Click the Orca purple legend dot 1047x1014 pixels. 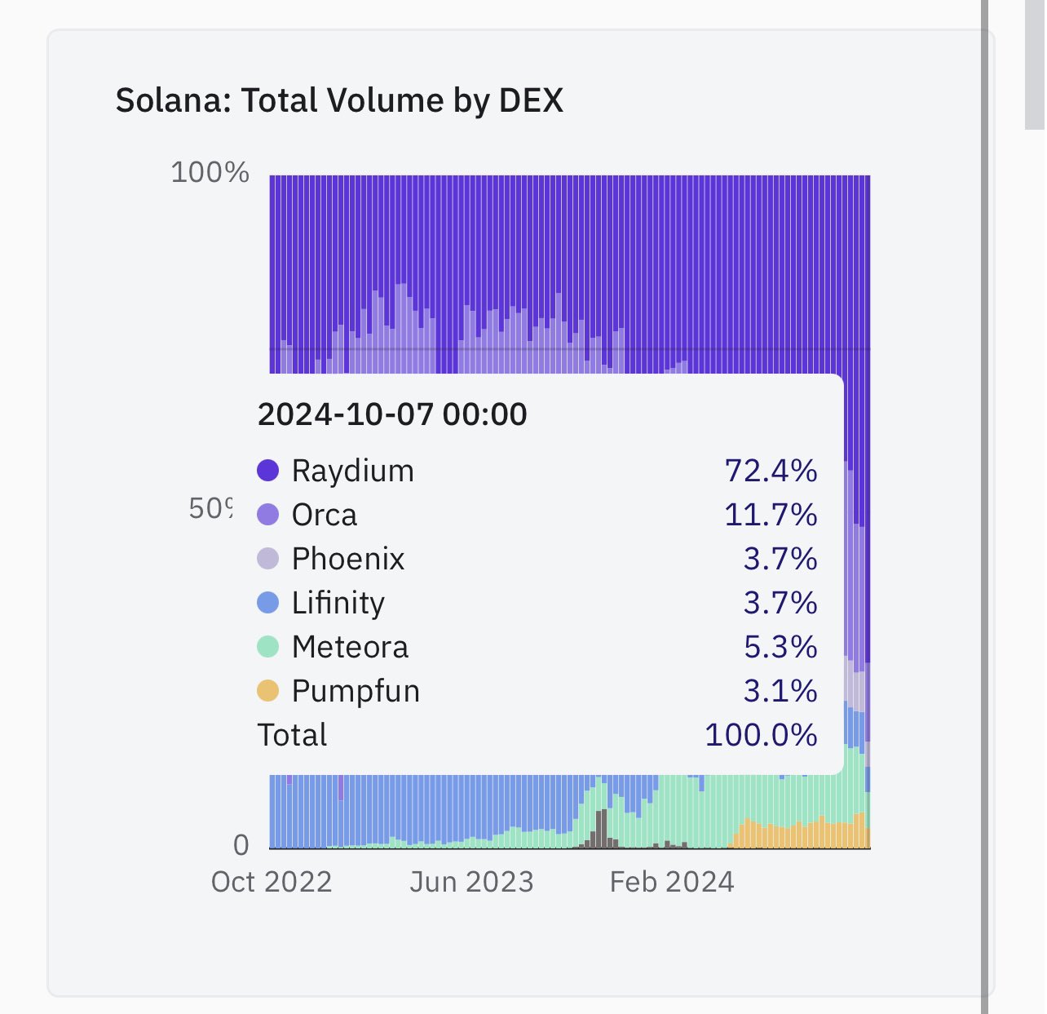tap(267, 515)
